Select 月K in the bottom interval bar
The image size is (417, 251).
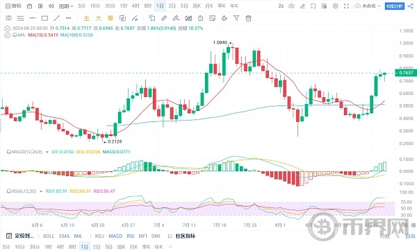click(x=133, y=247)
